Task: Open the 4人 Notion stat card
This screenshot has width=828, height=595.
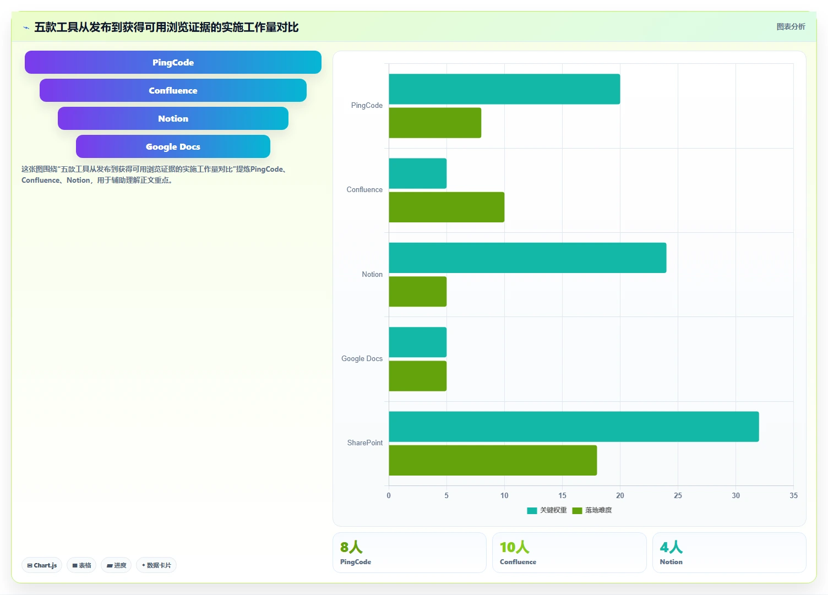Action: tap(729, 553)
